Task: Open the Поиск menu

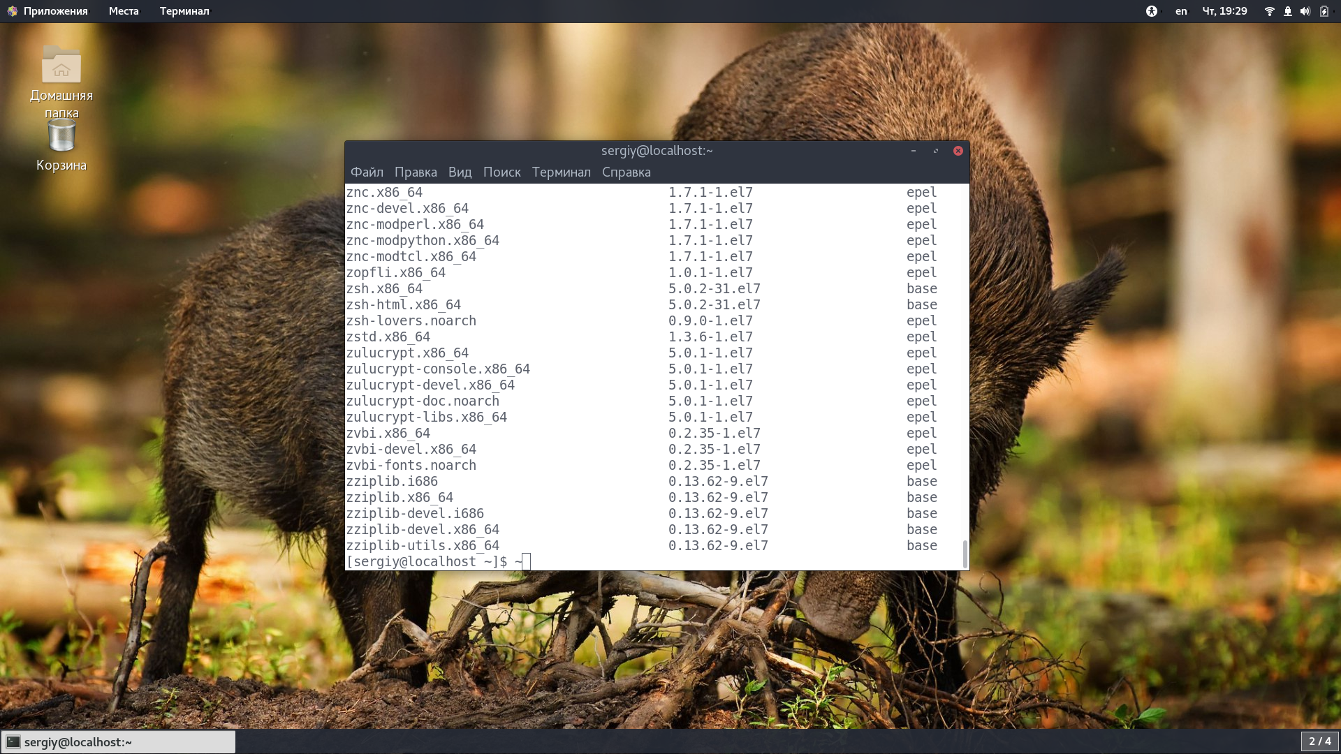Action: click(x=501, y=172)
